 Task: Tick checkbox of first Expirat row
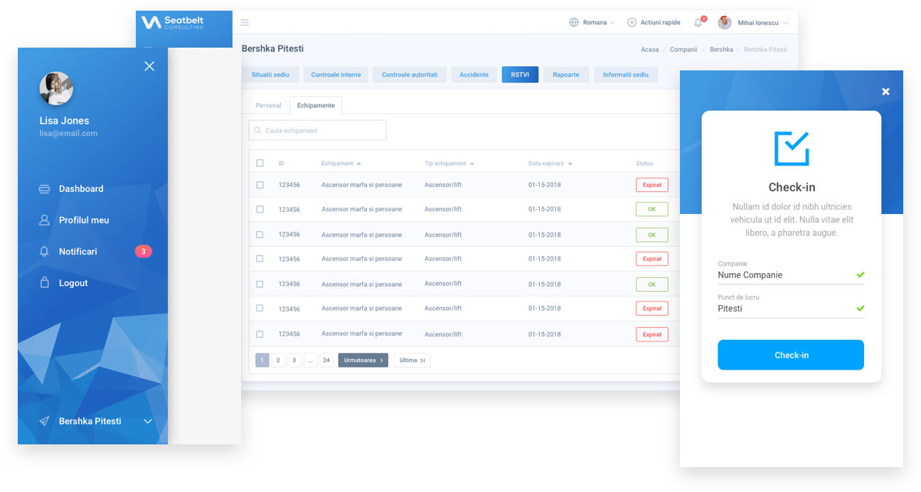(x=260, y=185)
